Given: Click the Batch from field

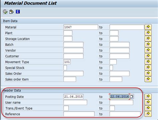Looking at the screenshot, I should click(x=73, y=45).
